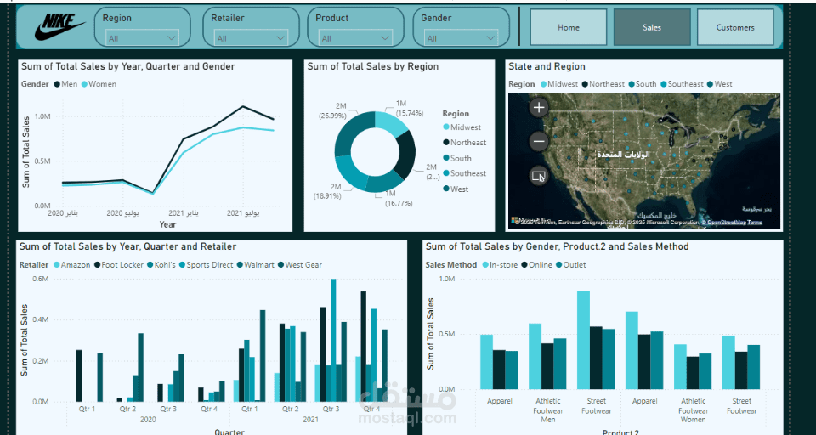This screenshot has height=435, width=816.
Task: Select Men in the Gender legend
Action: click(x=65, y=84)
